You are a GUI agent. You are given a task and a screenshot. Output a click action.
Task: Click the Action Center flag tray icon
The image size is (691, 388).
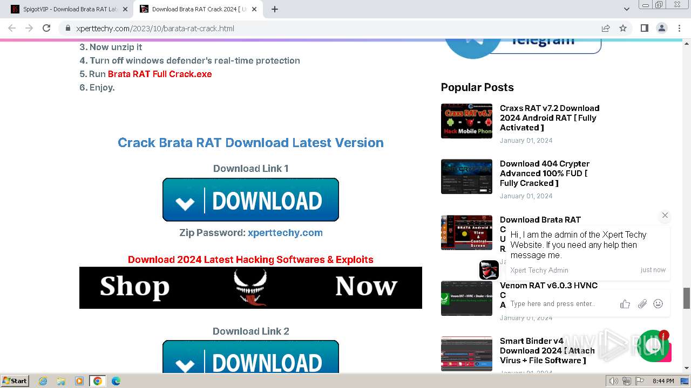639,381
